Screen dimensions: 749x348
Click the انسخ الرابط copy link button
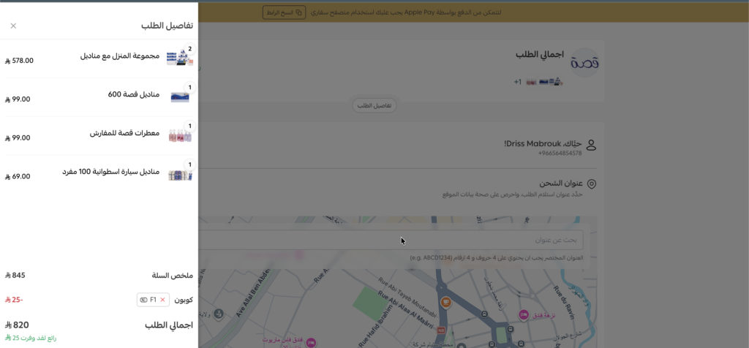[284, 12]
